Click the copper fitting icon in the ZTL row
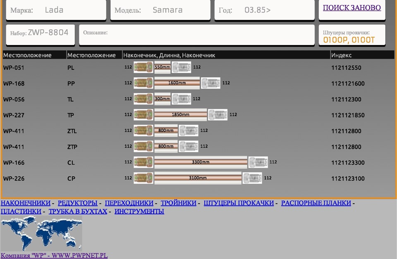The height and width of the screenshot is (259, 397). pyautogui.click(x=143, y=131)
